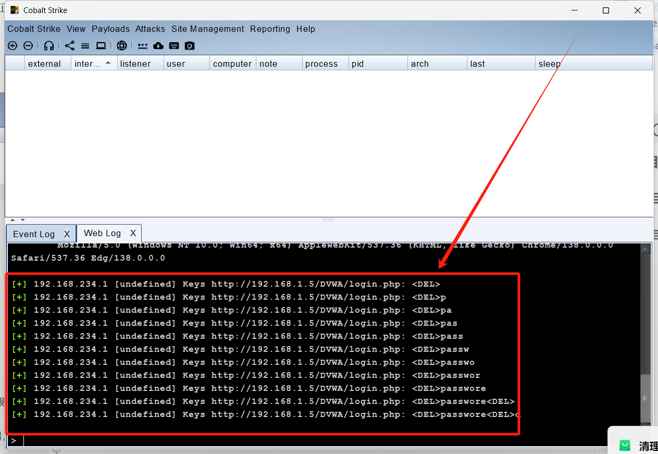Switch to Pivot Graph view icon
The height and width of the screenshot is (454, 658).
(x=70, y=46)
